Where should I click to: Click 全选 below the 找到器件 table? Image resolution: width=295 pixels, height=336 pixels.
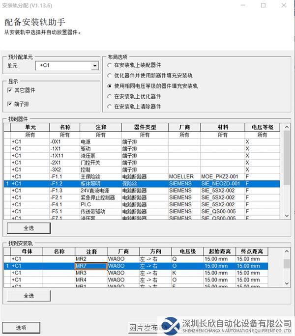pyautogui.click(x=29, y=228)
